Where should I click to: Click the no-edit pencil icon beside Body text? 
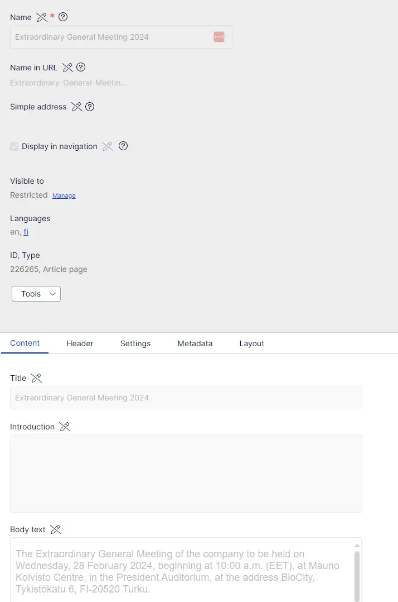[x=55, y=529]
